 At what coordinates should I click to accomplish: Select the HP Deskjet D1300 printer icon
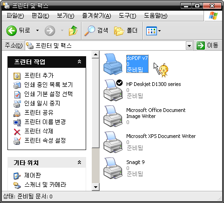pyautogui.click(x=113, y=90)
